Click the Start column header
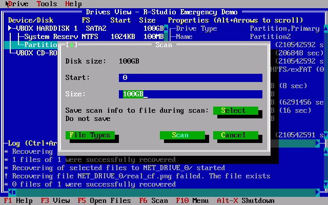 121,20
